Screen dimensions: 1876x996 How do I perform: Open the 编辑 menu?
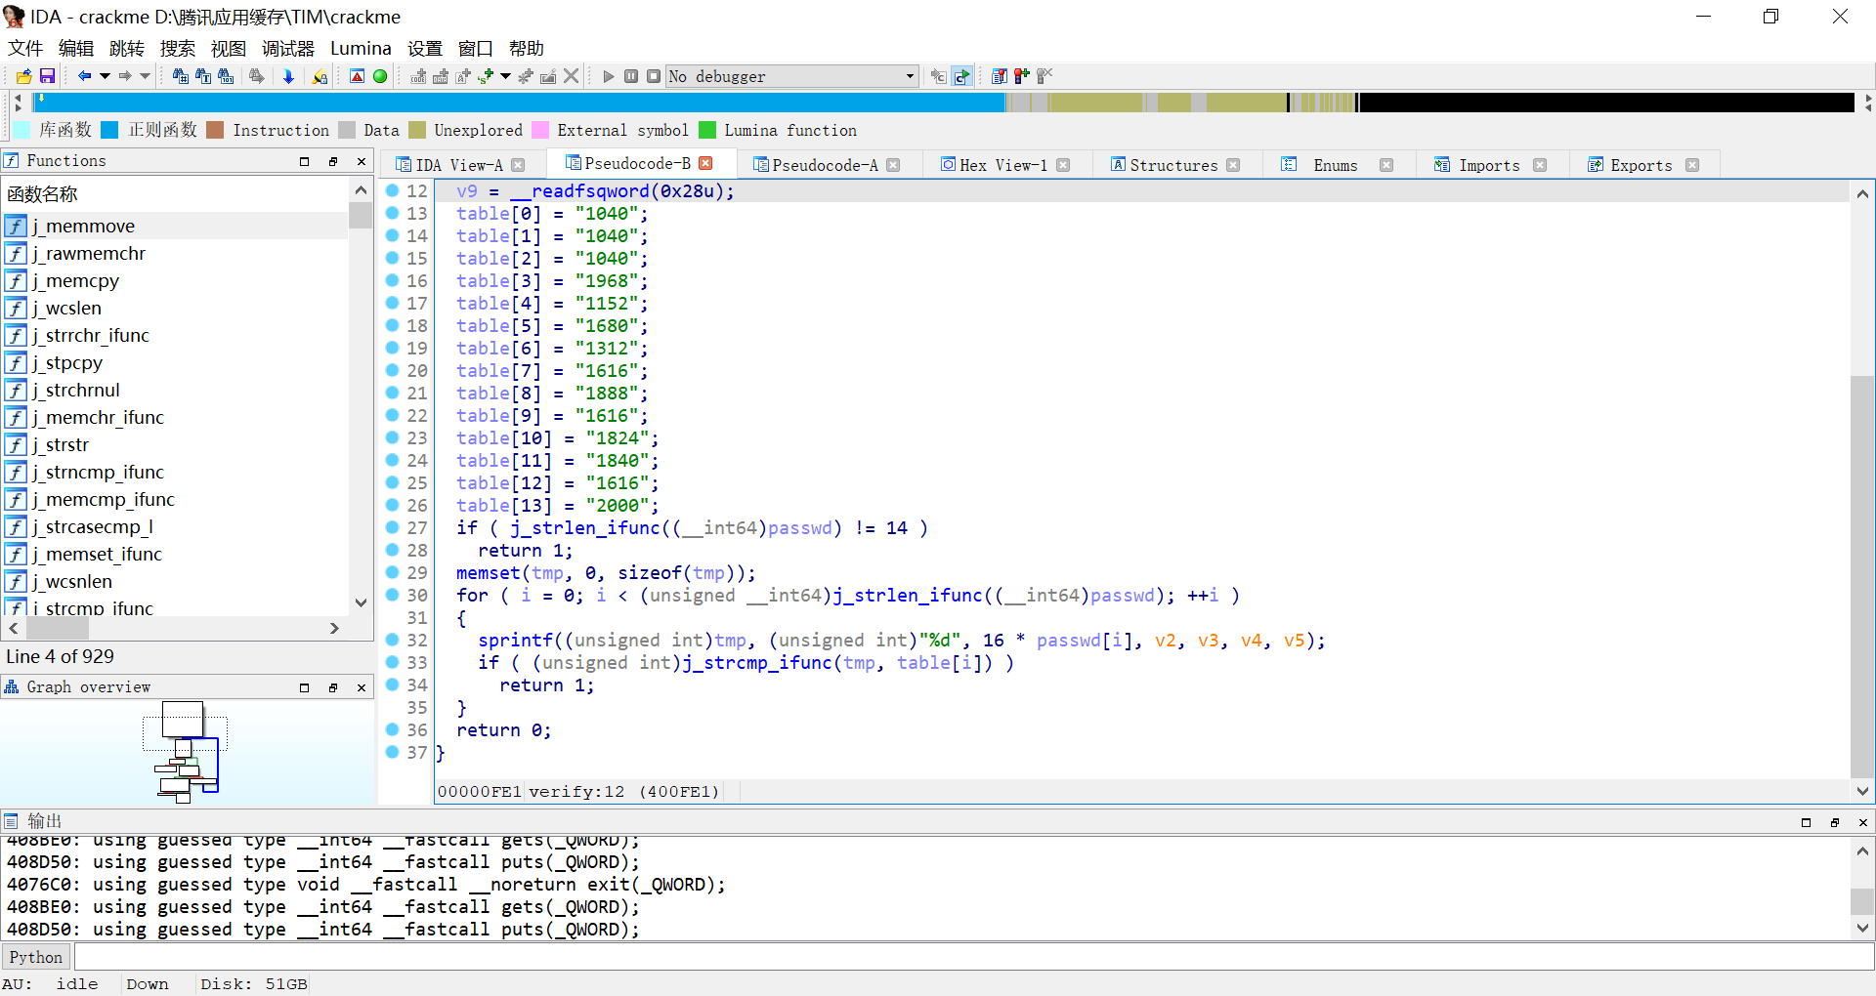pyautogui.click(x=76, y=49)
